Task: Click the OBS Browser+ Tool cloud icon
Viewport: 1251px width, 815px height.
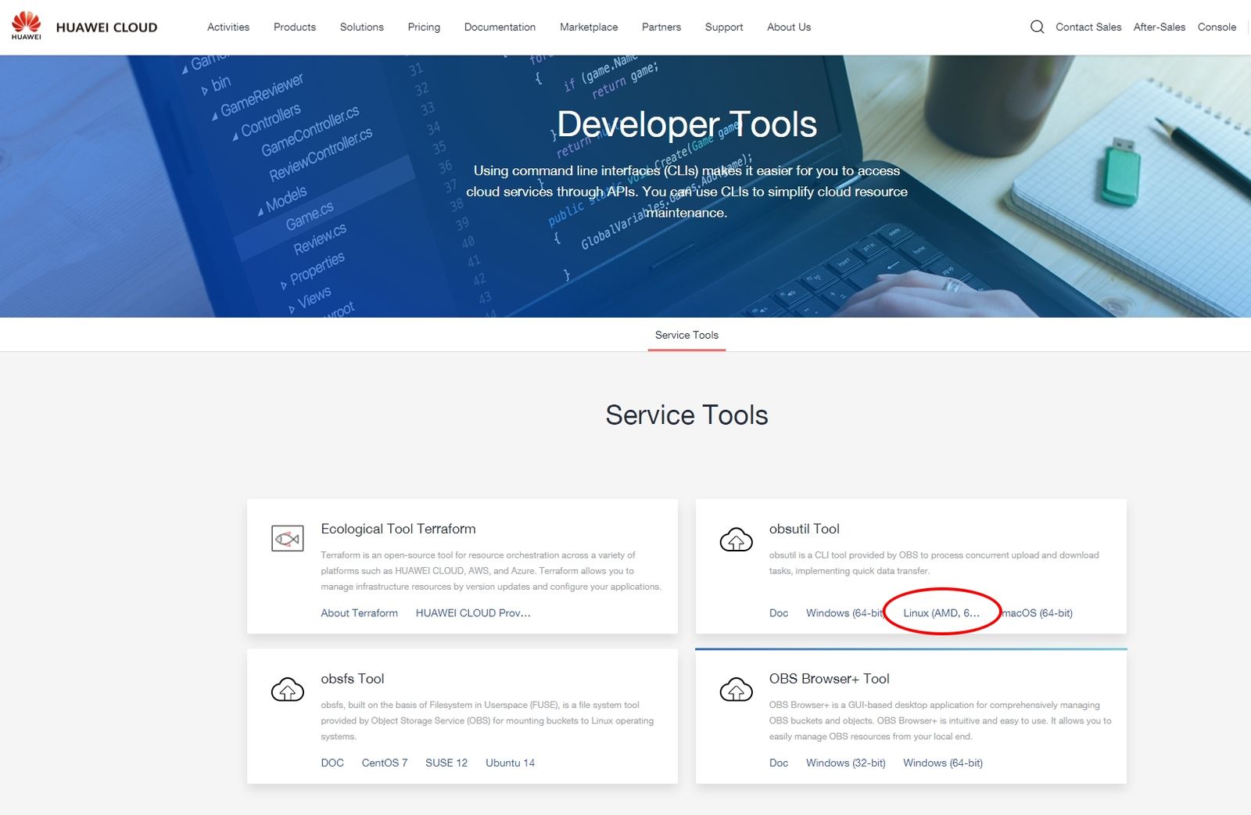Action: point(736,690)
